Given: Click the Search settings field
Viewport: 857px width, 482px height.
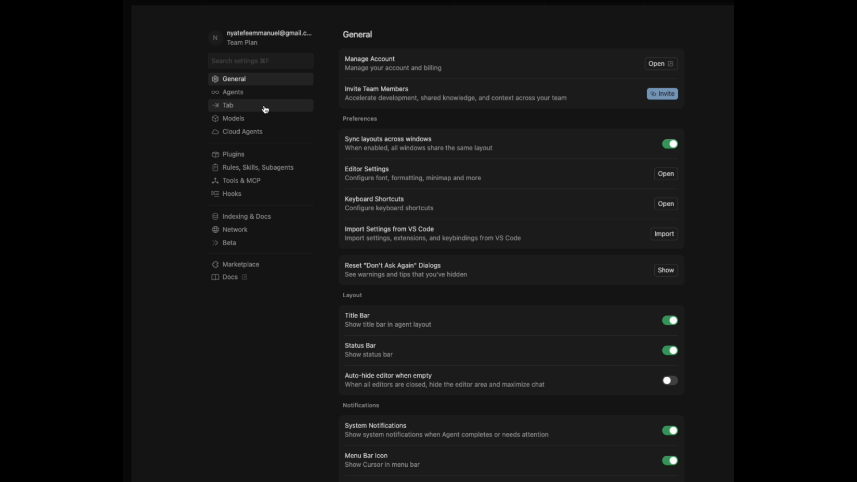Looking at the screenshot, I should point(261,61).
